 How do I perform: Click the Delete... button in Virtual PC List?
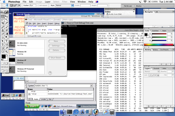[57, 50]
